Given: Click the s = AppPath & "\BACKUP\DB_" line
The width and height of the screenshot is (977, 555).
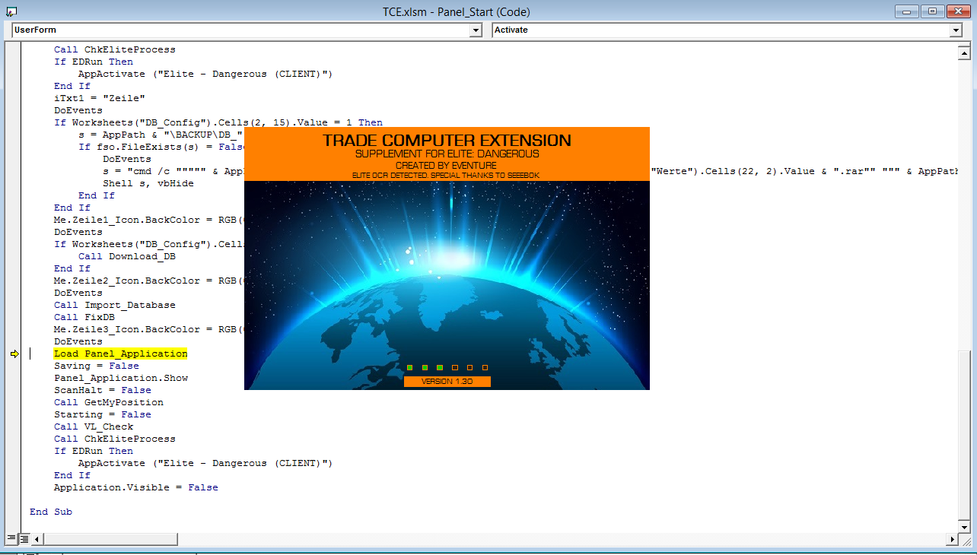Looking at the screenshot, I should pos(161,135).
